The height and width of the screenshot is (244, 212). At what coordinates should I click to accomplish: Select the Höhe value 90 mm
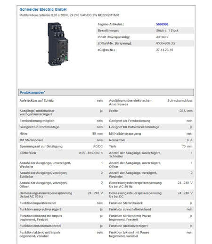[x=98, y=134]
